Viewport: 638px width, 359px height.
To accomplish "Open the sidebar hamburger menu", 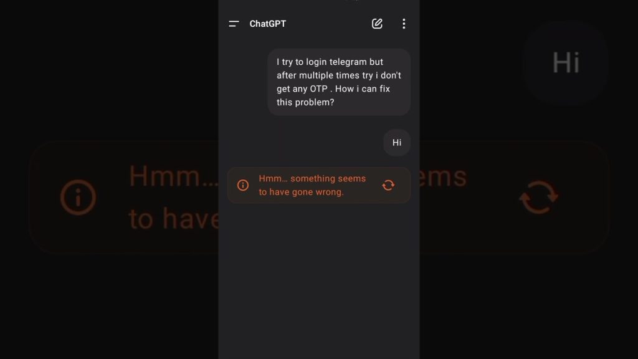I will coord(234,24).
